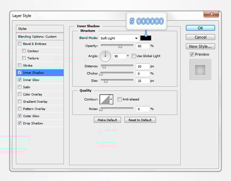Expand the contour picker arrow
This screenshot has height=181, width=231.
tap(111, 99)
